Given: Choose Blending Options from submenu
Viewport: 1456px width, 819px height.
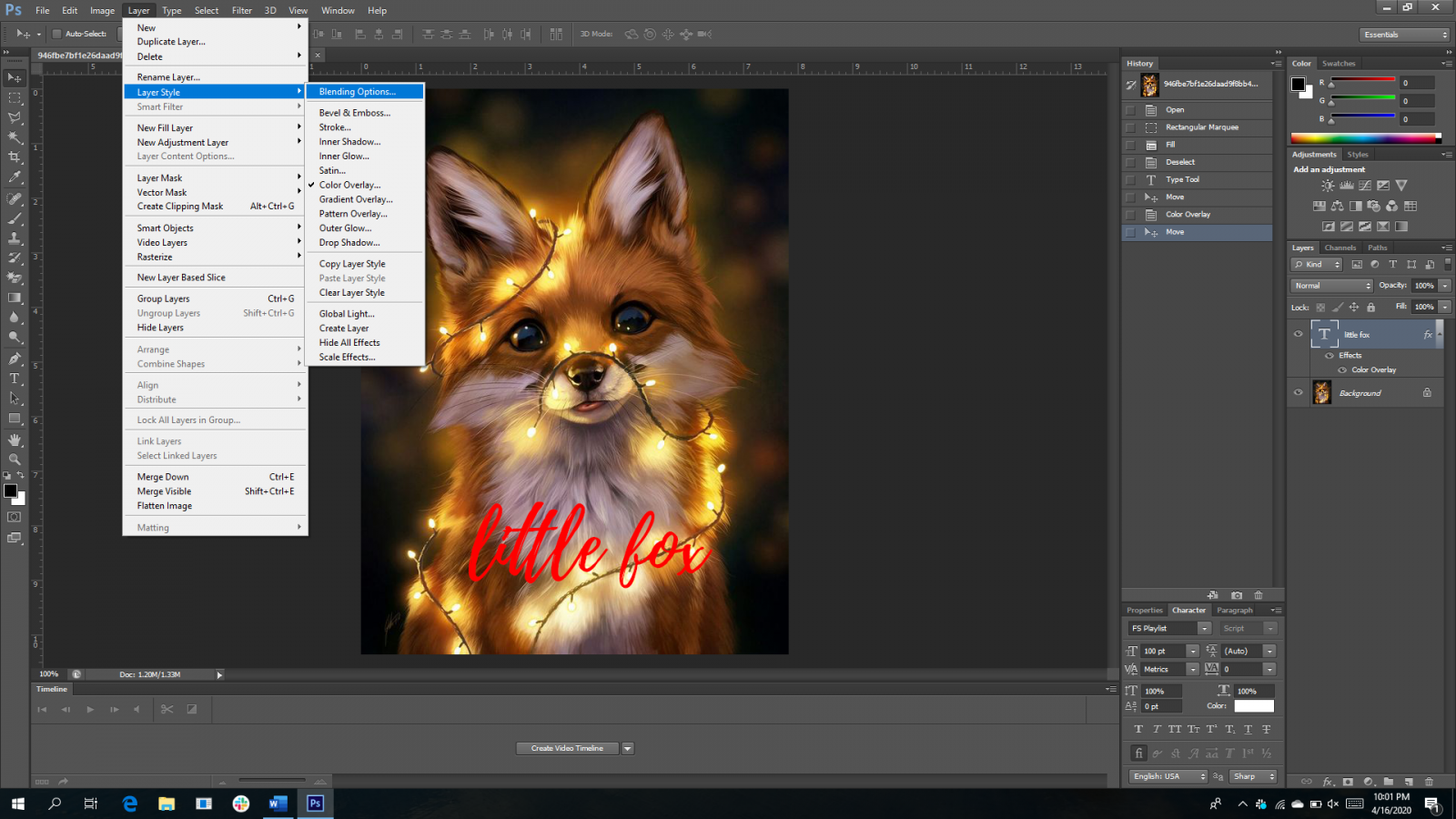Looking at the screenshot, I should click(358, 92).
